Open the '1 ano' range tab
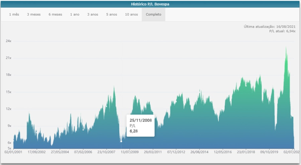Screen dimensions: 301x165 pos(75,15)
